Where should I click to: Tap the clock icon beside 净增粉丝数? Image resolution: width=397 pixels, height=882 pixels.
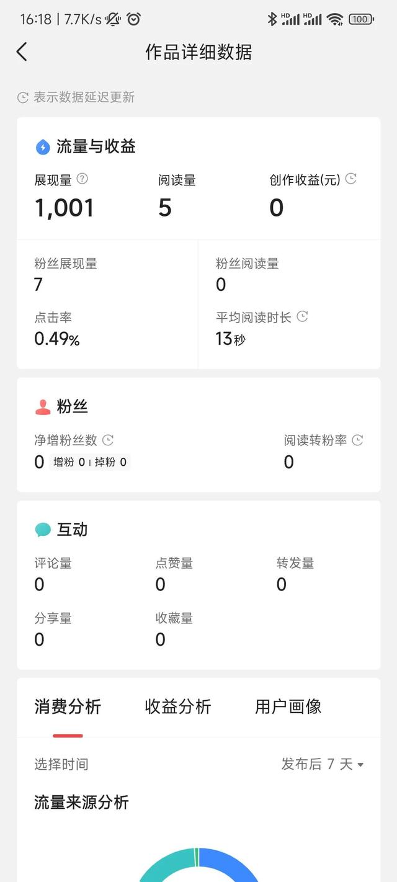click(x=107, y=440)
